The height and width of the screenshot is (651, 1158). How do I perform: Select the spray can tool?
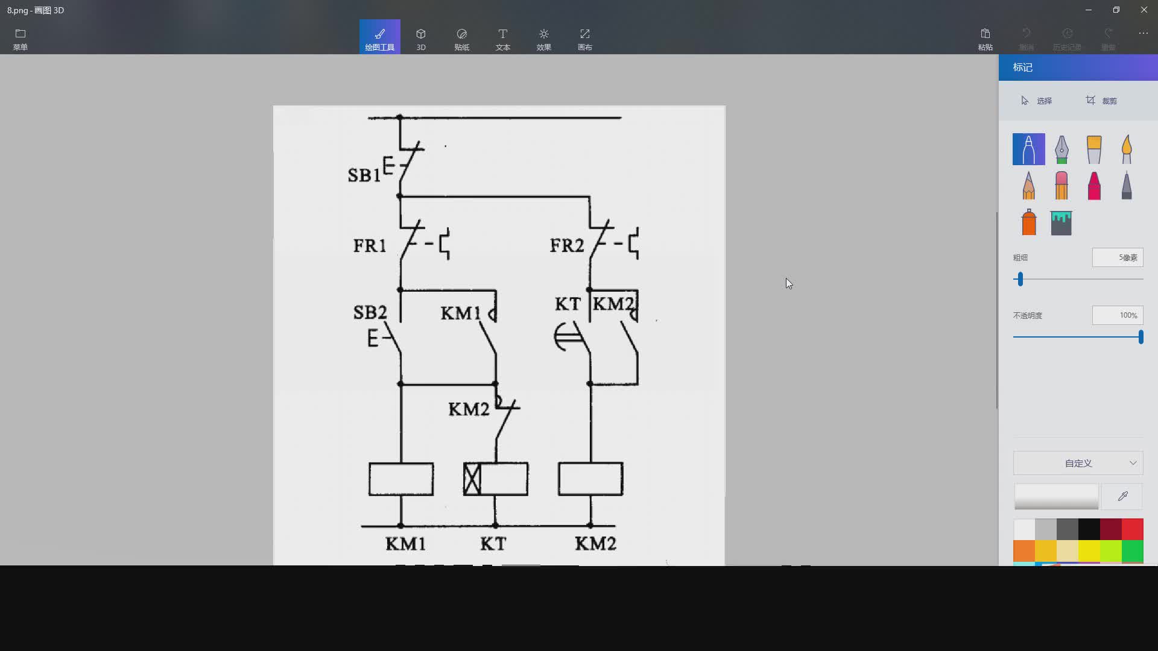pos(1029,222)
